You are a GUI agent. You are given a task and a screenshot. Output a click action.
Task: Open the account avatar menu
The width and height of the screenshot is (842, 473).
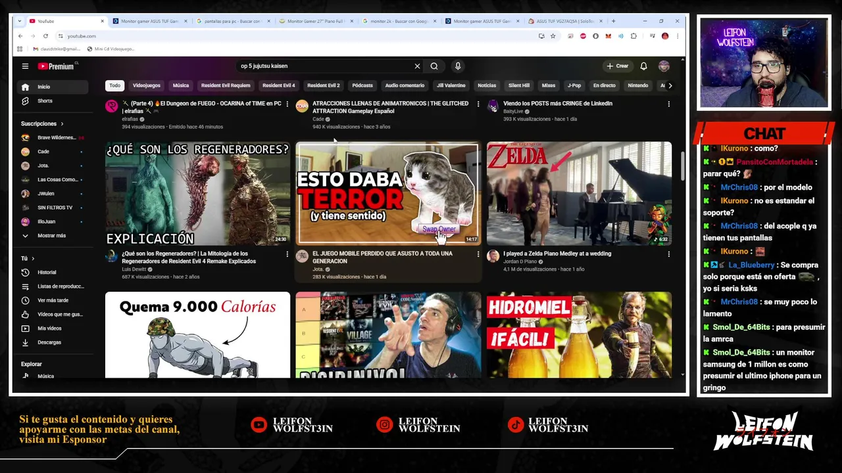(x=664, y=66)
